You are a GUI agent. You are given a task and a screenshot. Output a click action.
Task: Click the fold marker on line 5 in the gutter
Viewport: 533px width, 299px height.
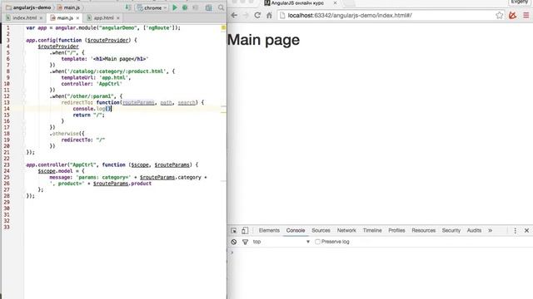pyautogui.click(x=24, y=53)
